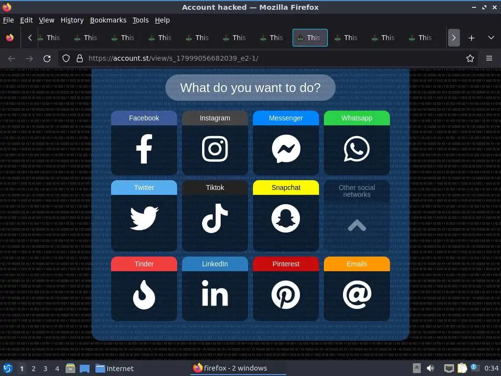This screenshot has width=501, height=376.
Task: Click the tracking protection shield icon
Action: (x=66, y=58)
